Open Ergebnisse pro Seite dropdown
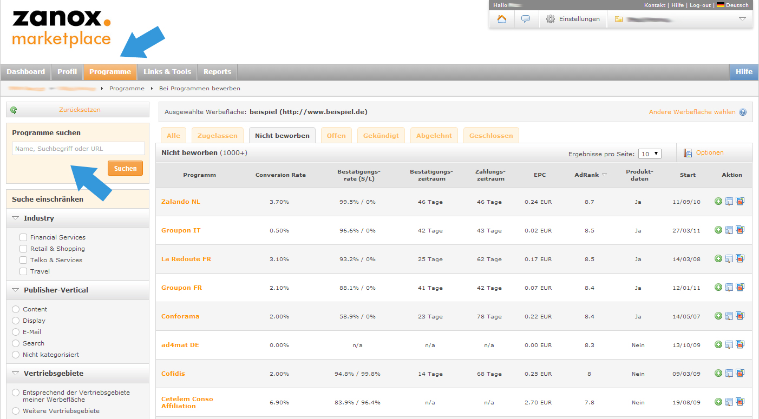The image size is (759, 419). 650,154
